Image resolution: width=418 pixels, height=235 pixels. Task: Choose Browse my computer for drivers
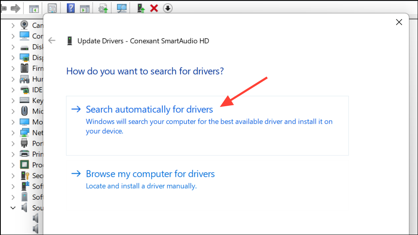[x=150, y=174]
